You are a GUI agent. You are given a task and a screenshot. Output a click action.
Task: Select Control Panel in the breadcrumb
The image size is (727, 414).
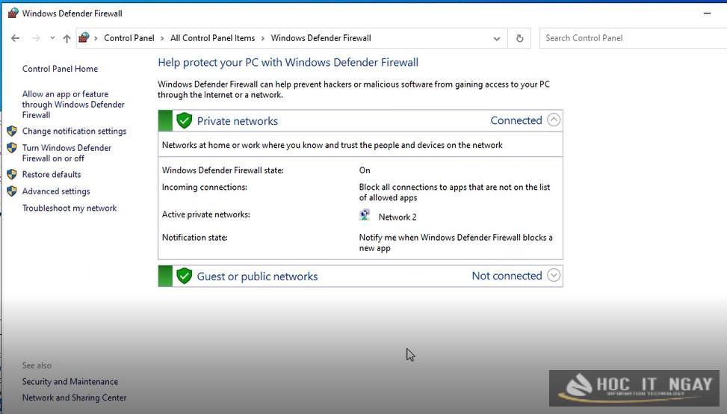coord(129,38)
